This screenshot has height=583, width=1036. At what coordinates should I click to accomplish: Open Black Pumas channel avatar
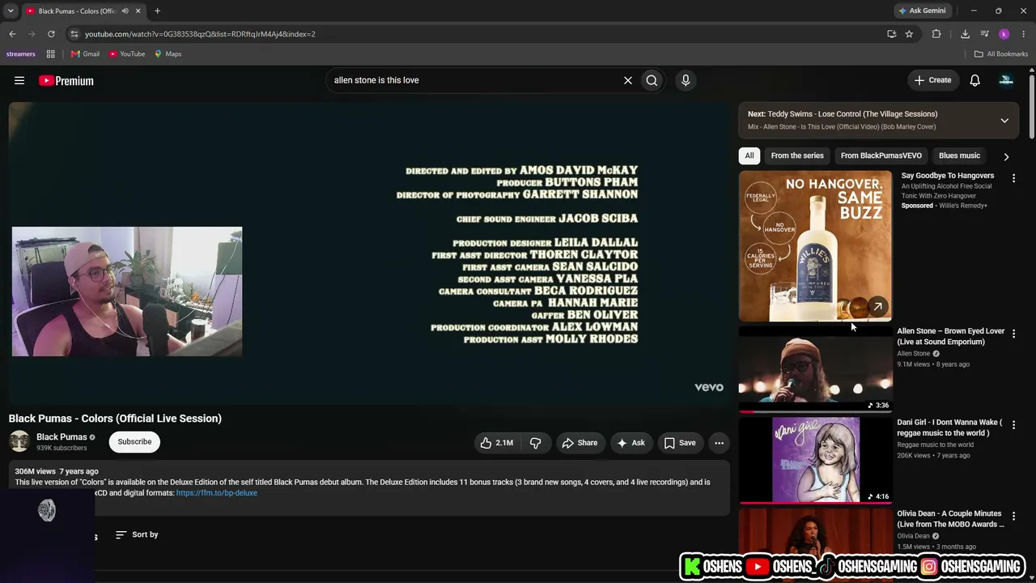click(19, 441)
